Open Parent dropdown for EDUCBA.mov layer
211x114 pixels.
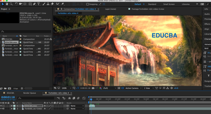click(77, 106)
